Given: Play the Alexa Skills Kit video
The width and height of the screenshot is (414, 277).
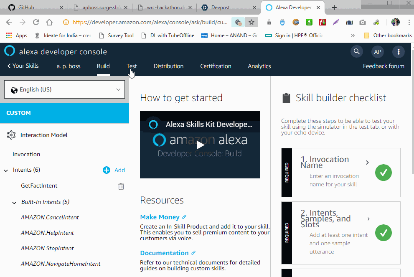Looking at the screenshot, I should [x=200, y=145].
